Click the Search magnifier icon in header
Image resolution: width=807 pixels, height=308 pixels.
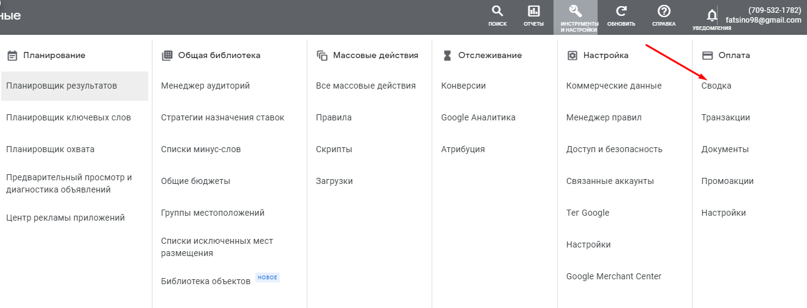click(x=497, y=12)
